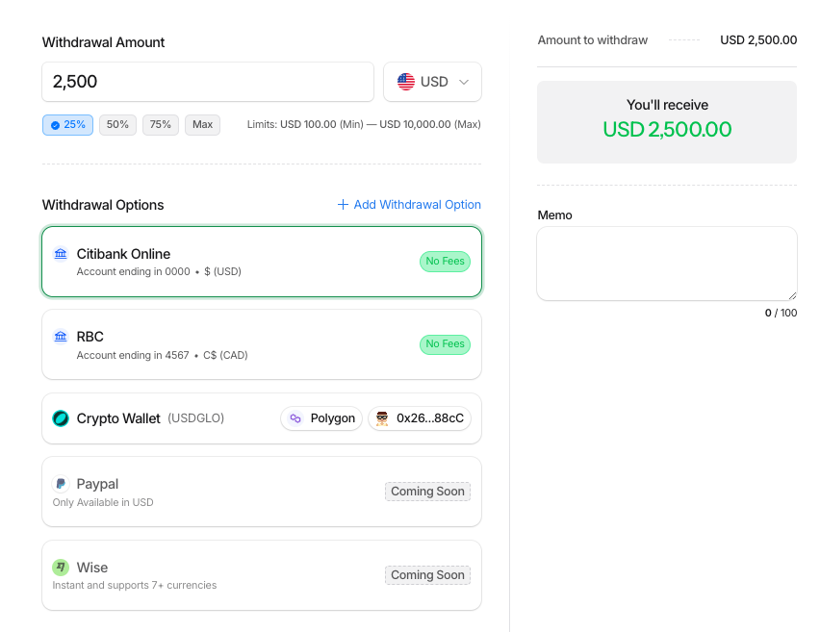820x632 pixels.
Task: Click the RBC bank icon
Action: pos(61,337)
